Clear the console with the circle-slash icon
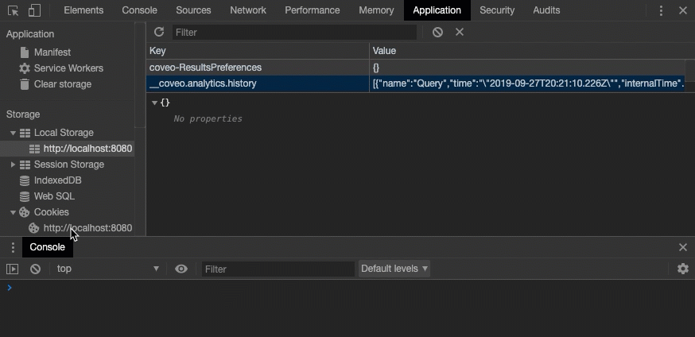Viewport: 695px width, 337px height. click(x=36, y=269)
